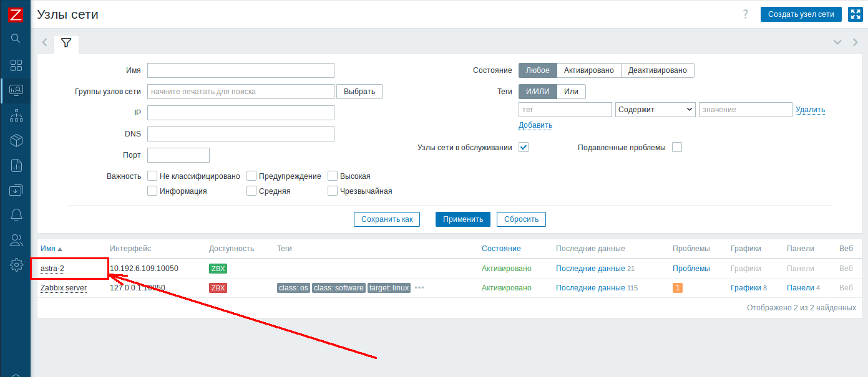Screen dimensions: 868x377
Task: Click 'Создать узел сети' button
Action: (x=801, y=14)
